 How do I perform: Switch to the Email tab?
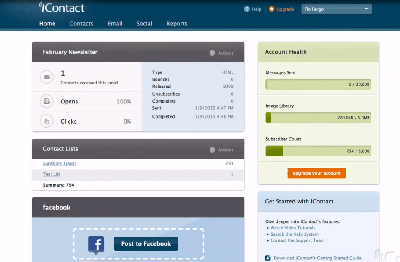tap(115, 24)
